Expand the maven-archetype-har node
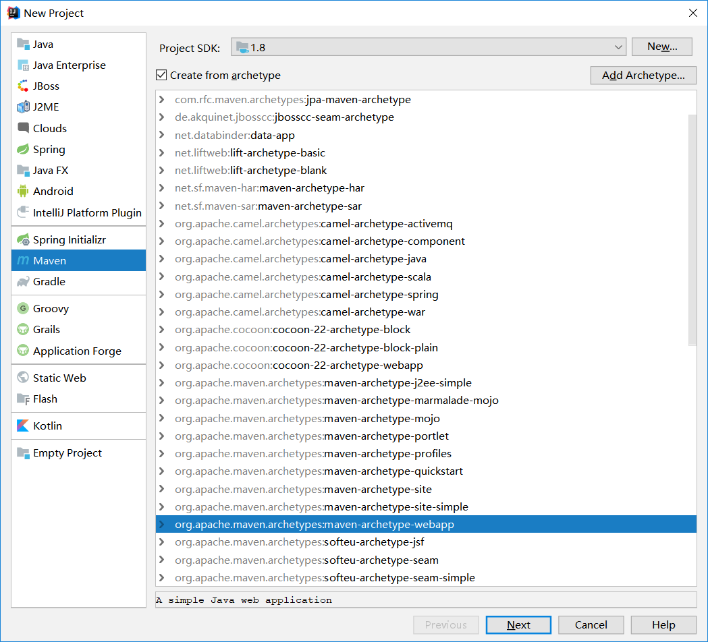The image size is (708, 642). tap(162, 188)
